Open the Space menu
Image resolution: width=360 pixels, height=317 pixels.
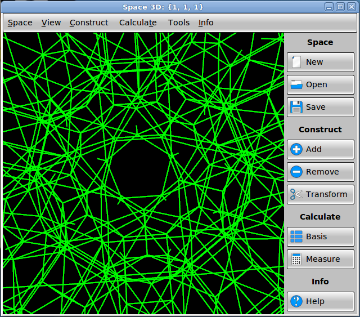click(x=20, y=23)
